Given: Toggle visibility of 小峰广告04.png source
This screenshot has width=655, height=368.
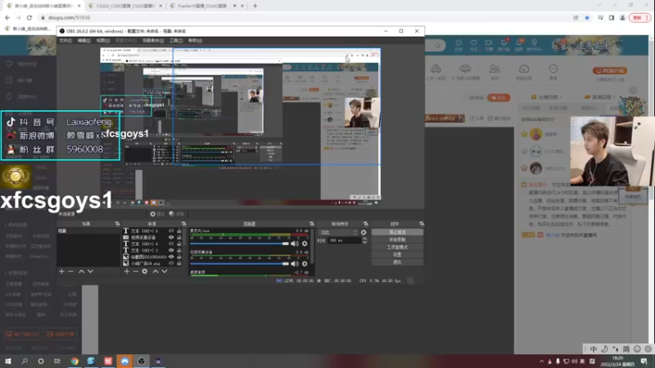Looking at the screenshot, I should pyautogui.click(x=171, y=263).
